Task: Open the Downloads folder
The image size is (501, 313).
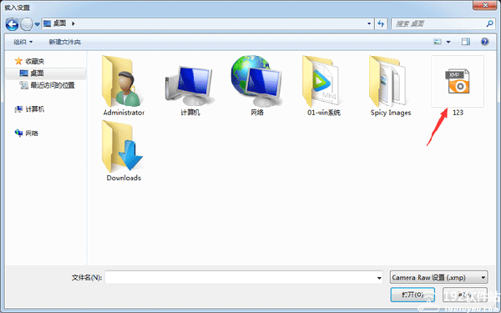Action: pos(124,151)
